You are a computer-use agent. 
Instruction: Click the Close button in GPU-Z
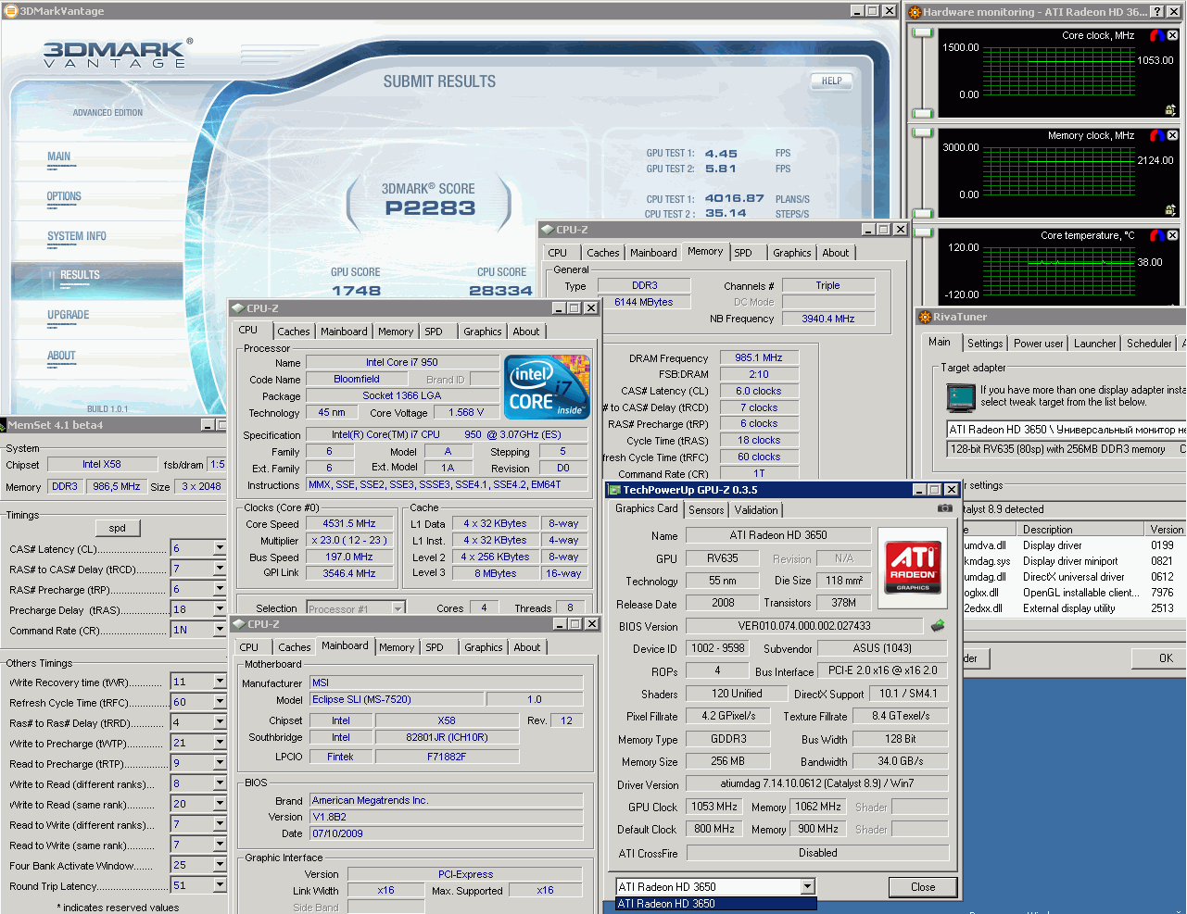pos(923,887)
